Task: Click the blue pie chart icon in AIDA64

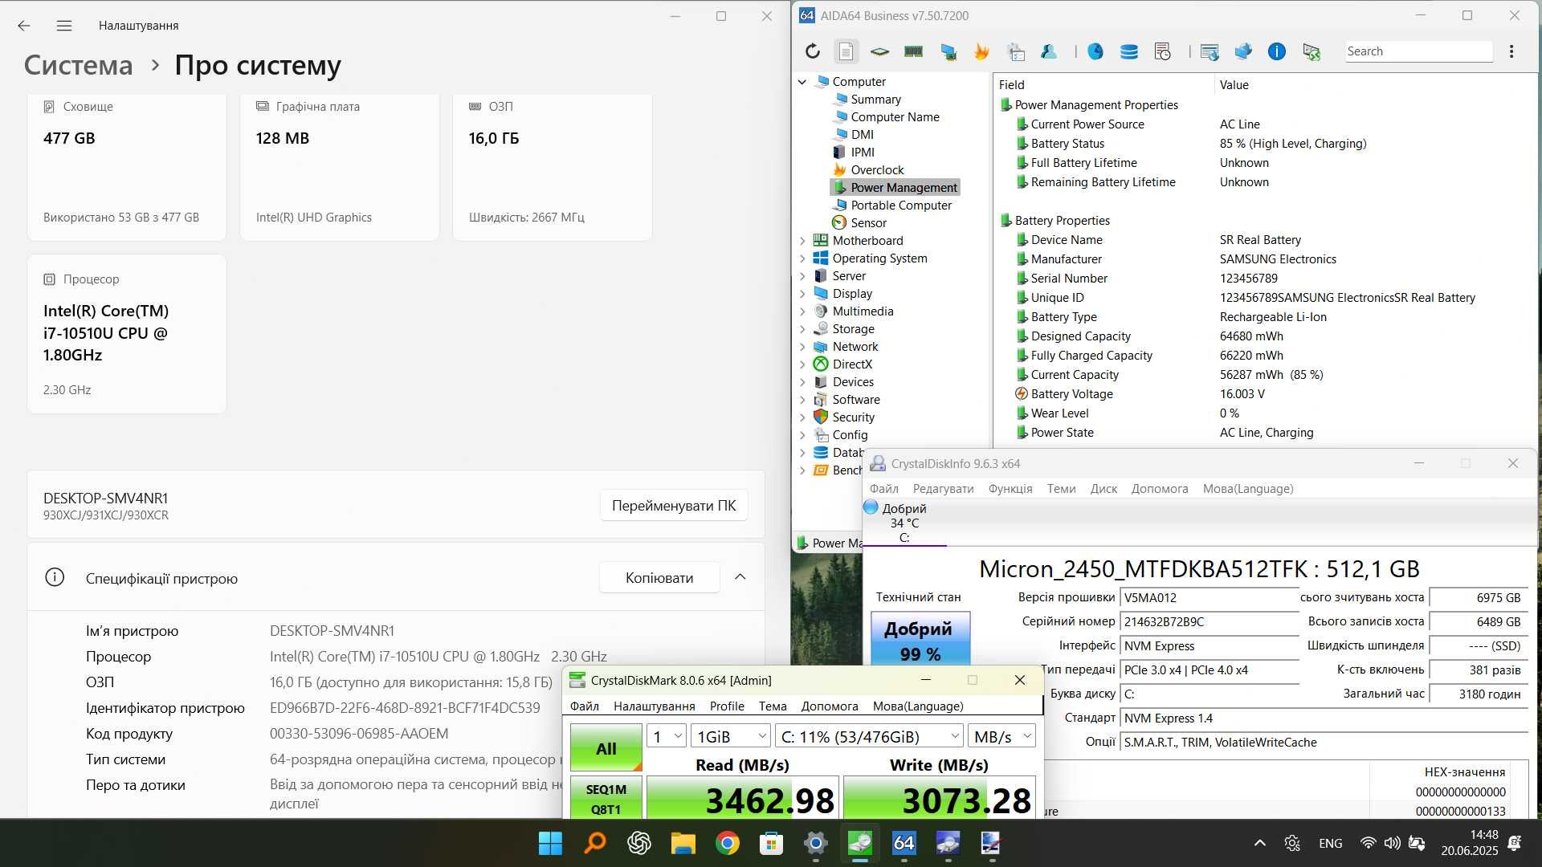Action: coord(1095,51)
